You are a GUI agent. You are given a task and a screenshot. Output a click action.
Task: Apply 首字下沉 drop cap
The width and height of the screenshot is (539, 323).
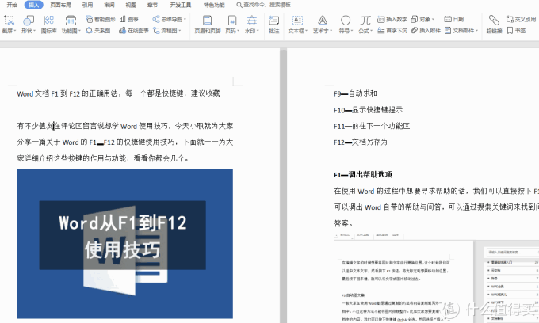point(392,31)
